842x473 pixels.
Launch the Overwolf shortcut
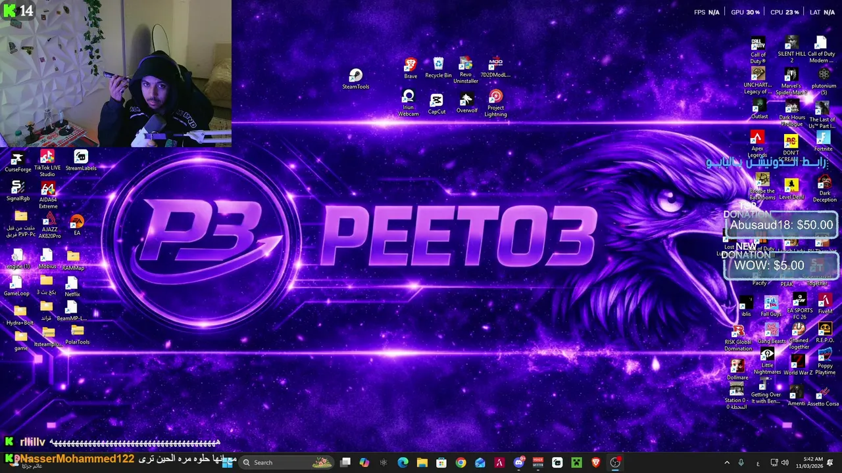pyautogui.click(x=466, y=103)
